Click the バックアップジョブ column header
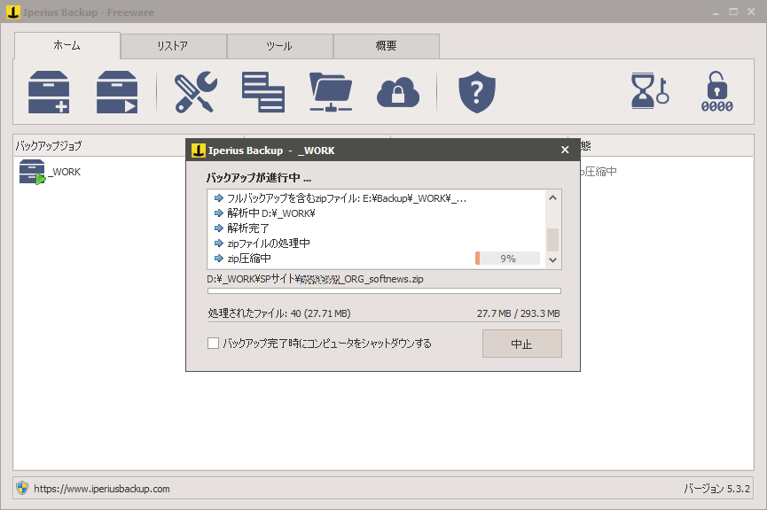The width and height of the screenshot is (767, 510). point(49,145)
